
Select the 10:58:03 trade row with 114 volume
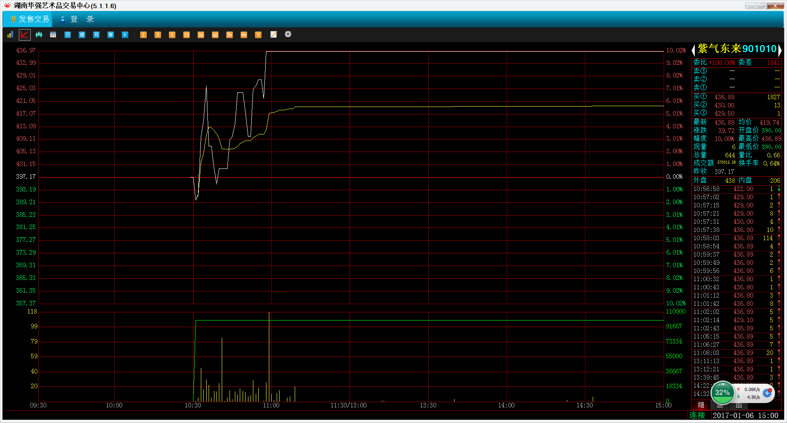tap(737, 238)
